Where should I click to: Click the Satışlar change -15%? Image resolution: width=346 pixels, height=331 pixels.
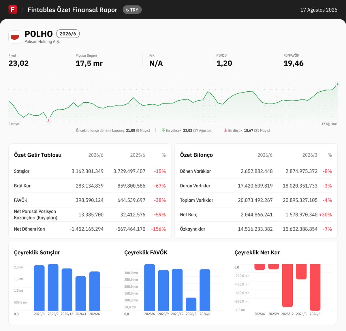pyautogui.click(x=160, y=171)
